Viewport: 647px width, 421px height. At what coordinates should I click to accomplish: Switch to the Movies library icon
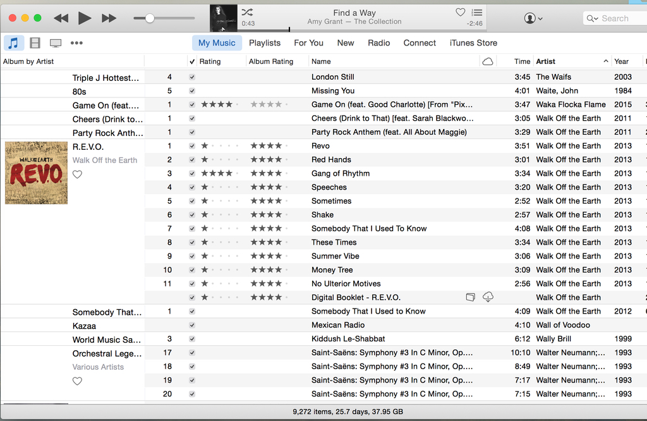tap(35, 43)
